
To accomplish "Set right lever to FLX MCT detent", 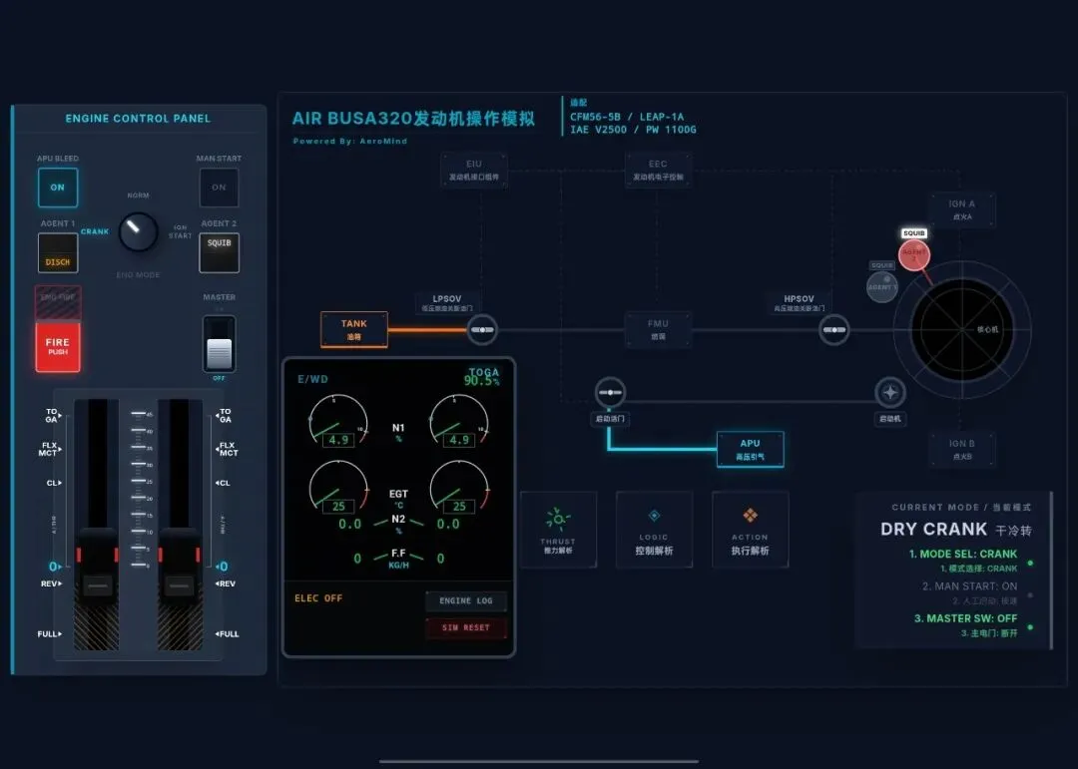I will [x=228, y=449].
